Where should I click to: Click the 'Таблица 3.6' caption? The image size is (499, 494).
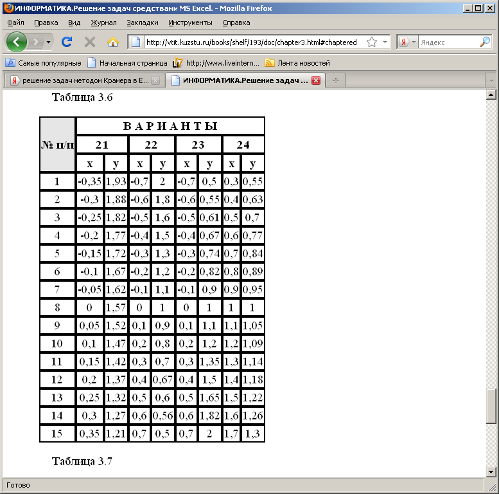tap(82, 97)
